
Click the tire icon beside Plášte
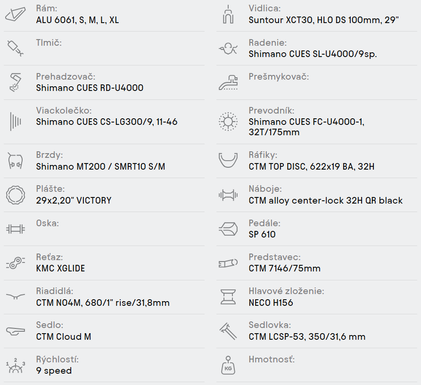16,195
